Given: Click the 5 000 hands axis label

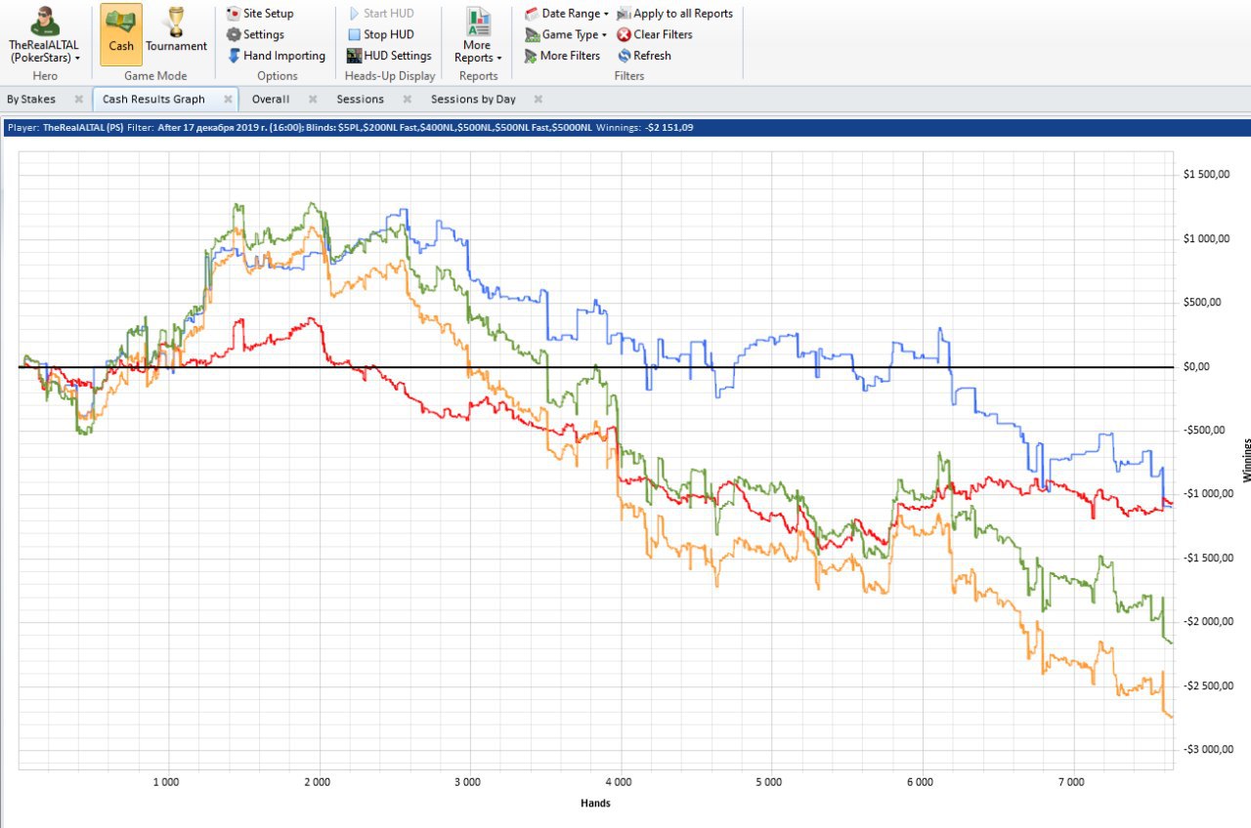Looking at the screenshot, I should [769, 783].
